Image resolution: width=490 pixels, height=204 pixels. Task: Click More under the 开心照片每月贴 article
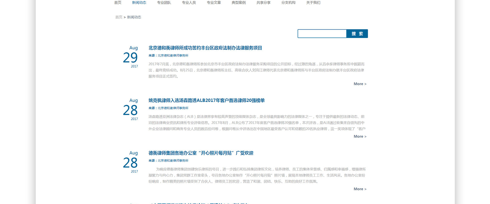(x=360, y=189)
